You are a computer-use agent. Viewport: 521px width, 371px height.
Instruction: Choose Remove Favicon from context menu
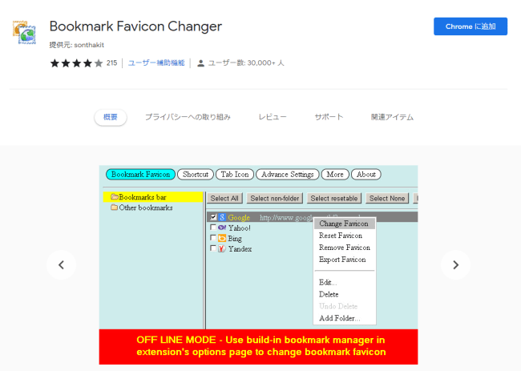coord(345,248)
